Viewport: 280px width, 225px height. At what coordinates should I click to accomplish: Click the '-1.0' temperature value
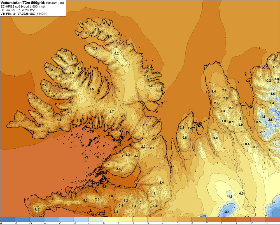click(x=276, y=79)
